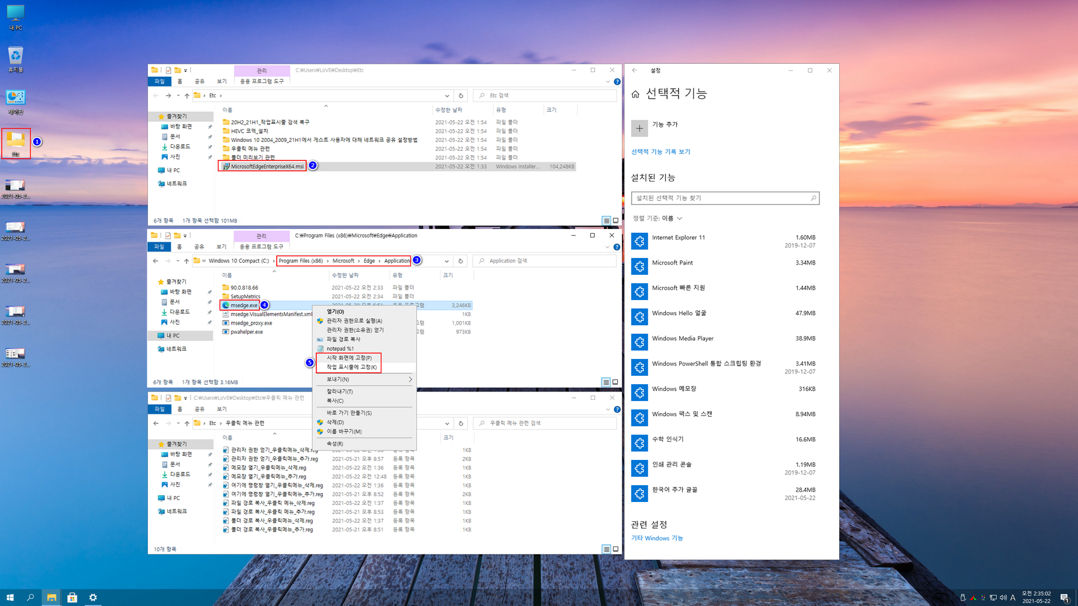Image resolution: width=1078 pixels, height=606 pixels.
Task: Switch 우클릭 메뉴 관련 window to large icons view
Action: point(615,549)
